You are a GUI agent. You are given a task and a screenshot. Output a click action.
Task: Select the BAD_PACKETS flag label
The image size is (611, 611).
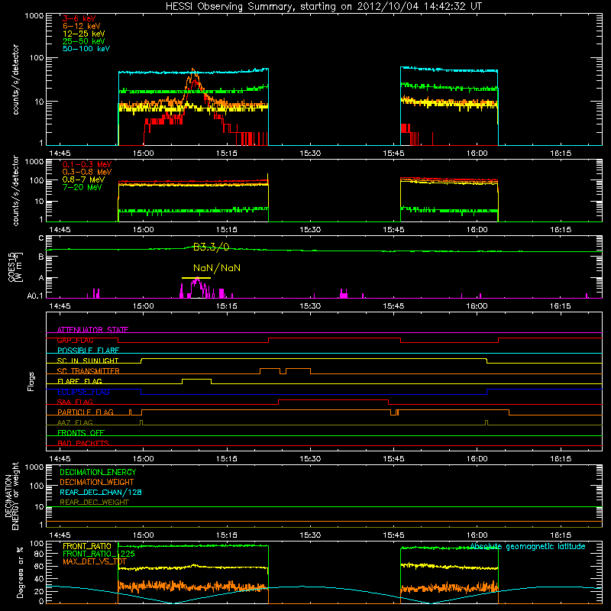click(83, 443)
